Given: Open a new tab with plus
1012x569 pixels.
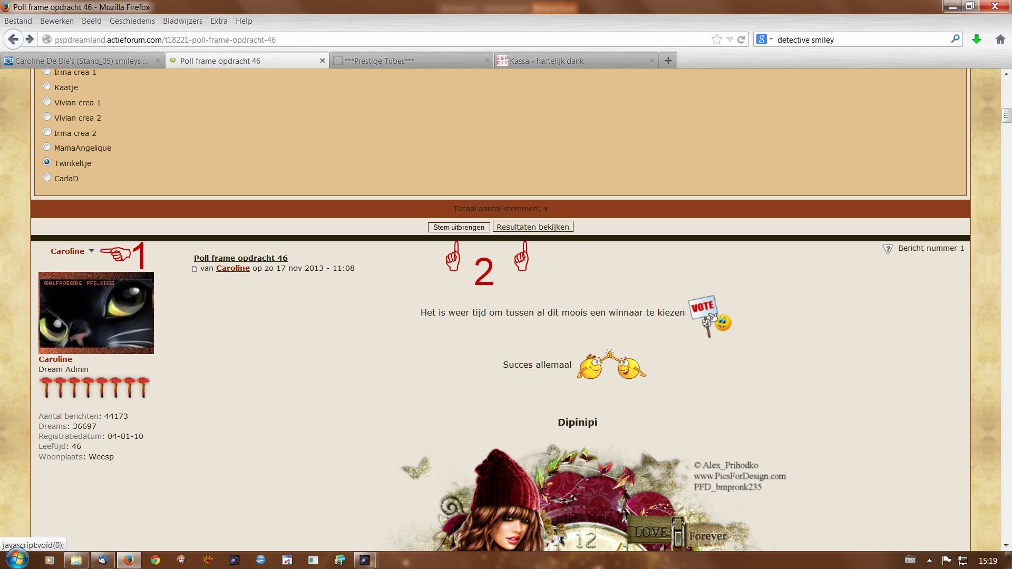Looking at the screenshot, I should click(668, 61).
